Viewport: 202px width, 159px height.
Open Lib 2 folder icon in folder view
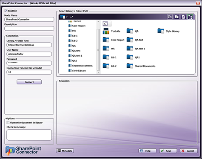pos(106,66)
